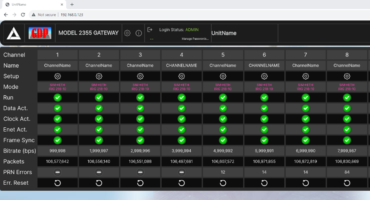Click MODEL 2355 GATEWAY title
Screen dimensions: 370x200
[x=88, y=33]
